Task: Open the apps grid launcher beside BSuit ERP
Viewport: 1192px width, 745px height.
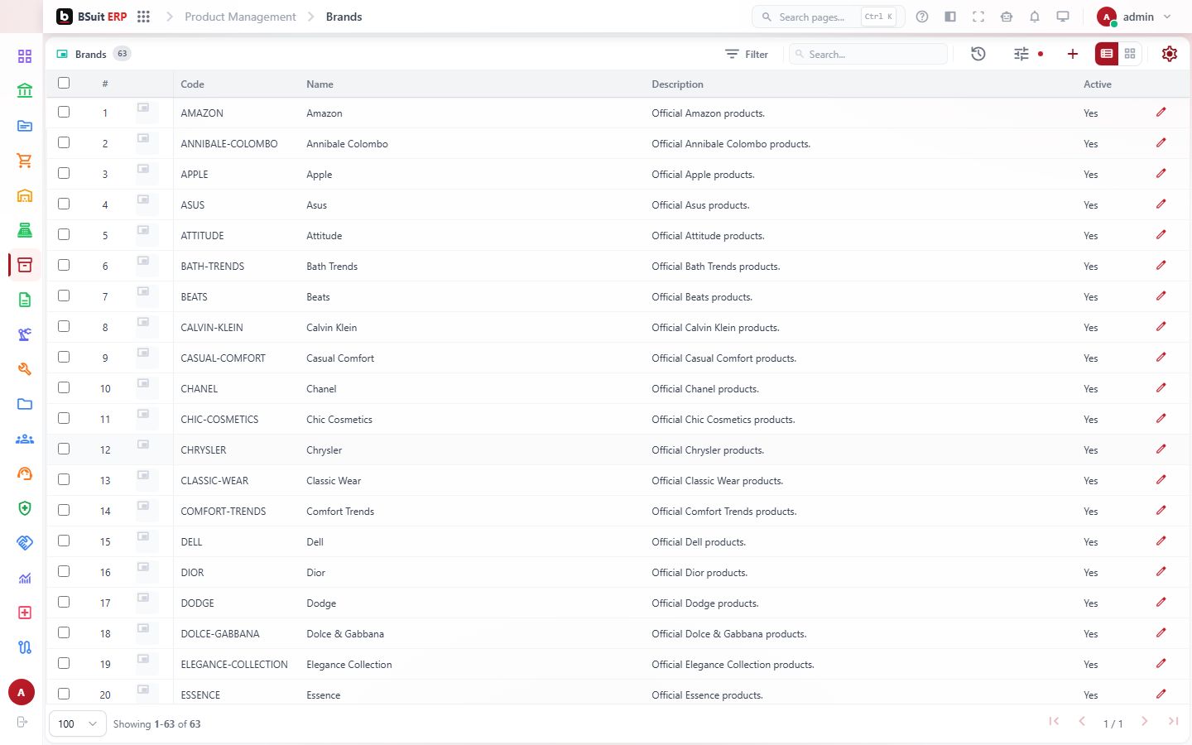Action: pyautogui.click(x=143, y=17)
